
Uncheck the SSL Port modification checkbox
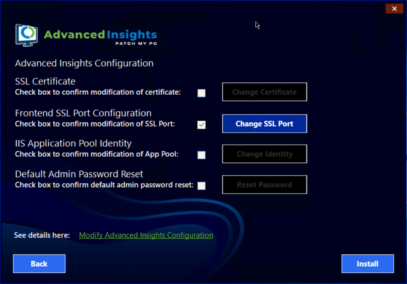pyautogui.click(x=201, y=125)
